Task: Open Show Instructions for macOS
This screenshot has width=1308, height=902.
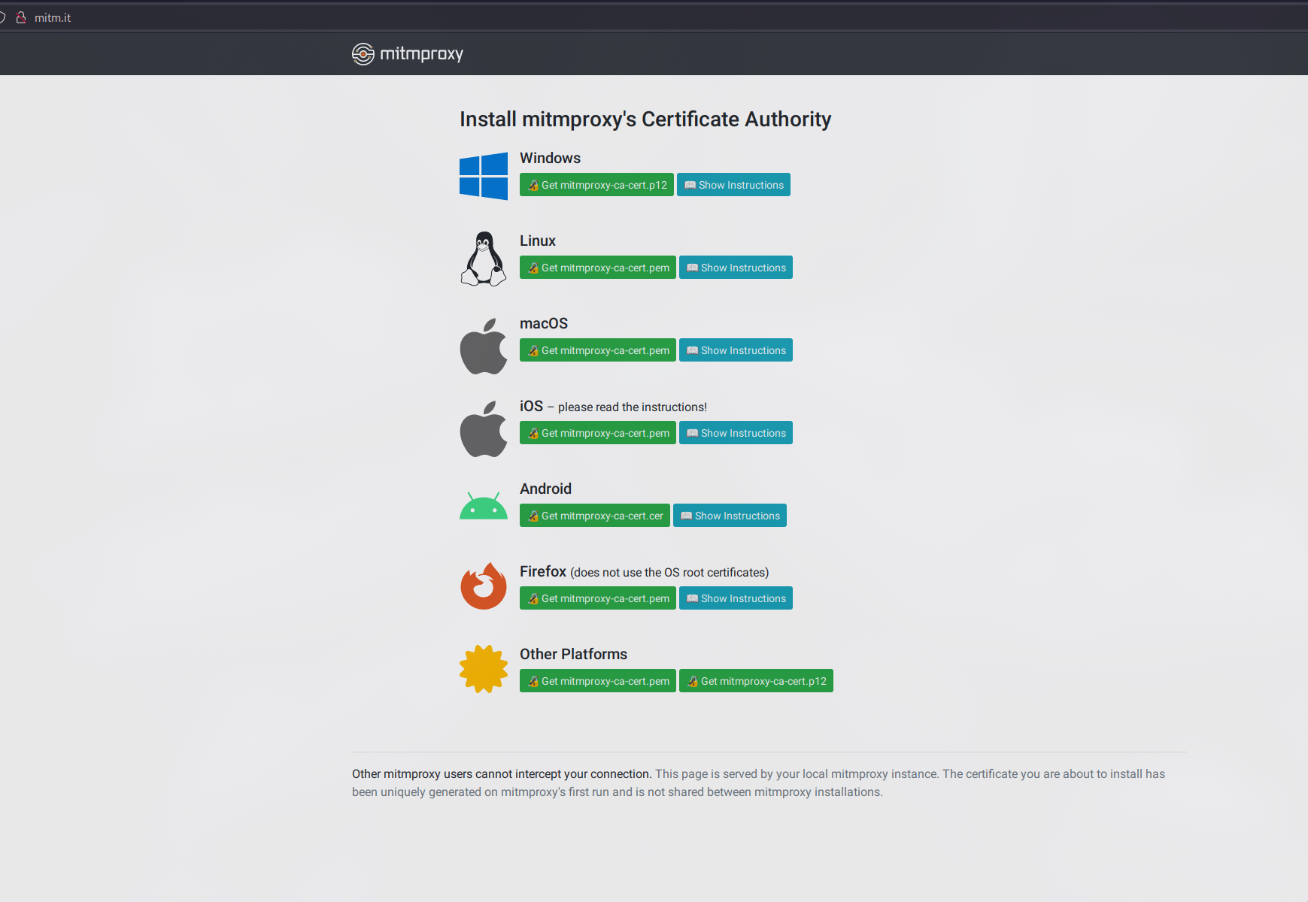Action: 736,350
